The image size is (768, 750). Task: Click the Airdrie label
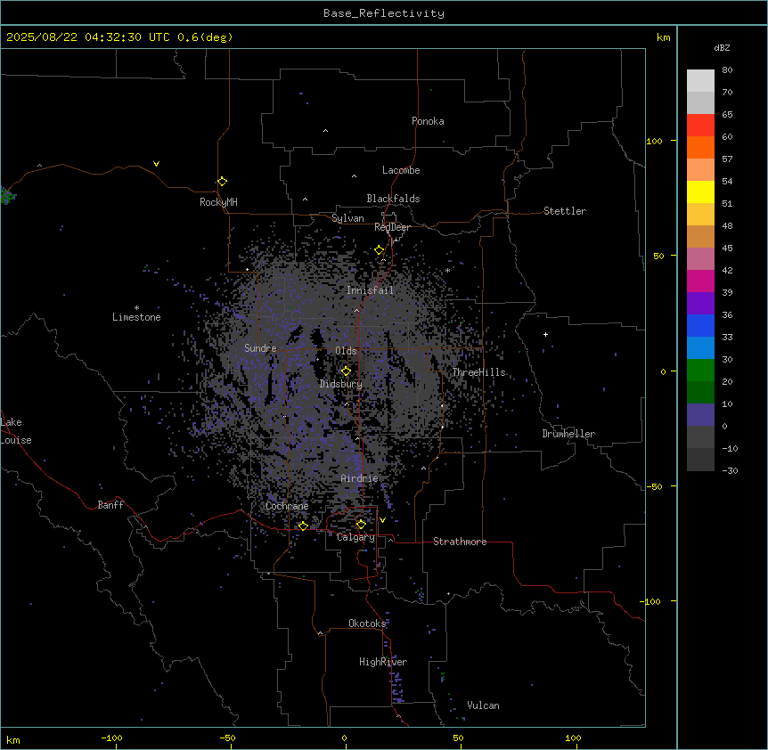pyautogui.click(x=359, y=478)
